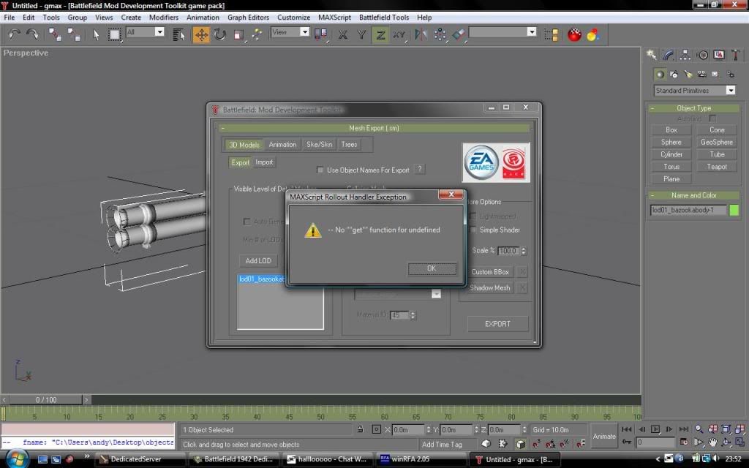Image resolution: width=749 pixels, height=468 pixels.
Task: Choose the Select Object arrow tool
Action: [96, 34]
